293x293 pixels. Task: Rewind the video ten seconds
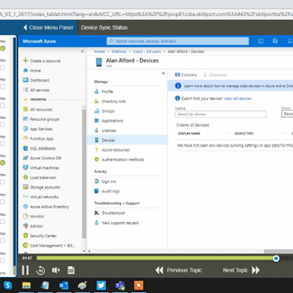click(41, 270)
